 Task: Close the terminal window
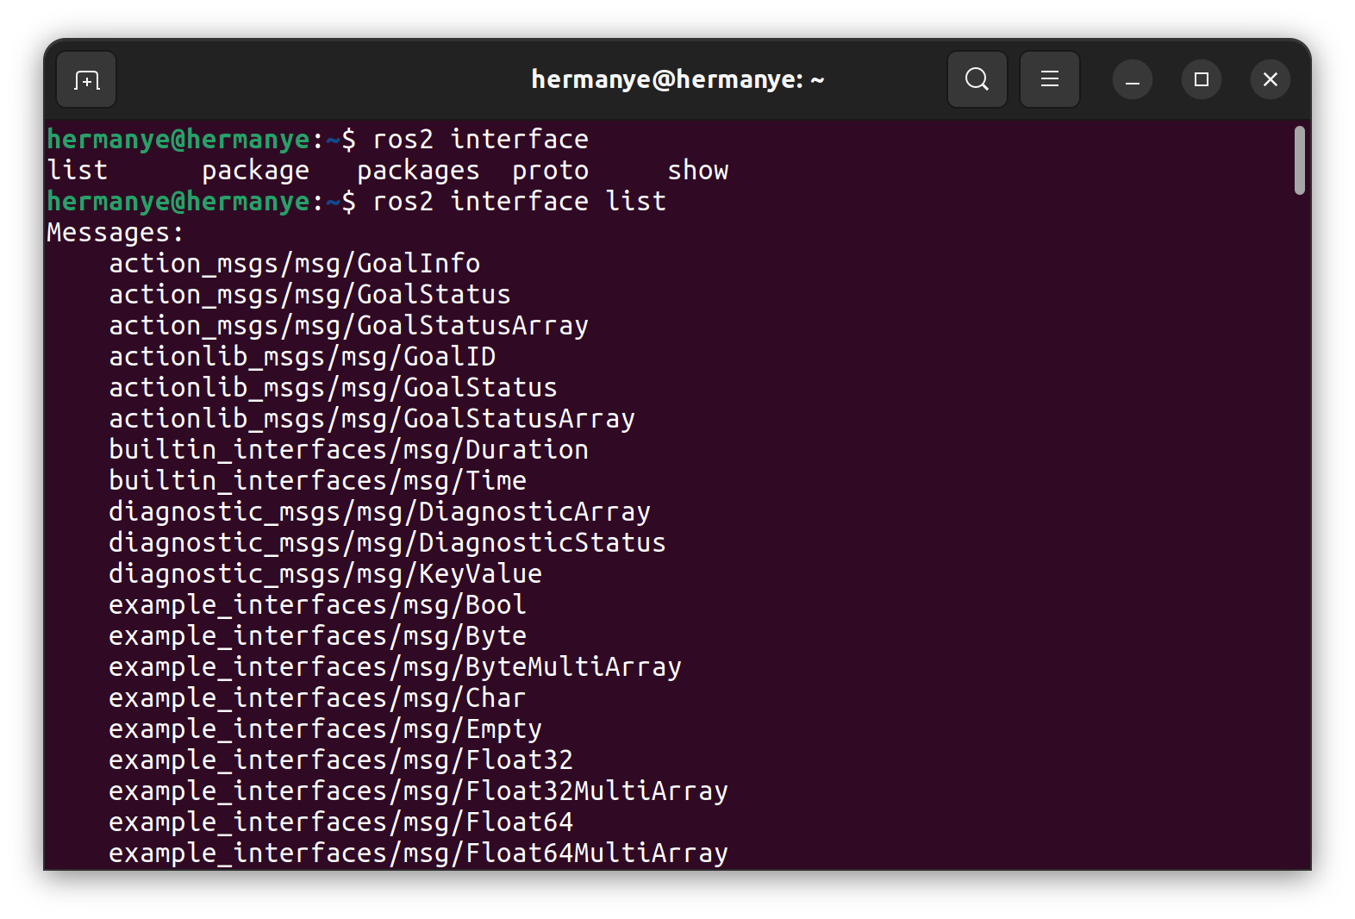[x=1270, y=80]
